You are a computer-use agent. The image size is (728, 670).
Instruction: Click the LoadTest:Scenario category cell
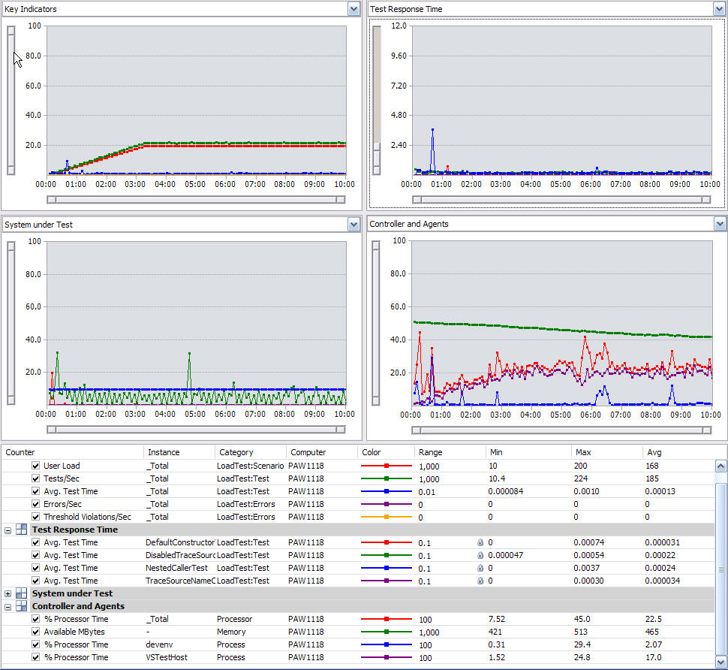pos(250,466)
